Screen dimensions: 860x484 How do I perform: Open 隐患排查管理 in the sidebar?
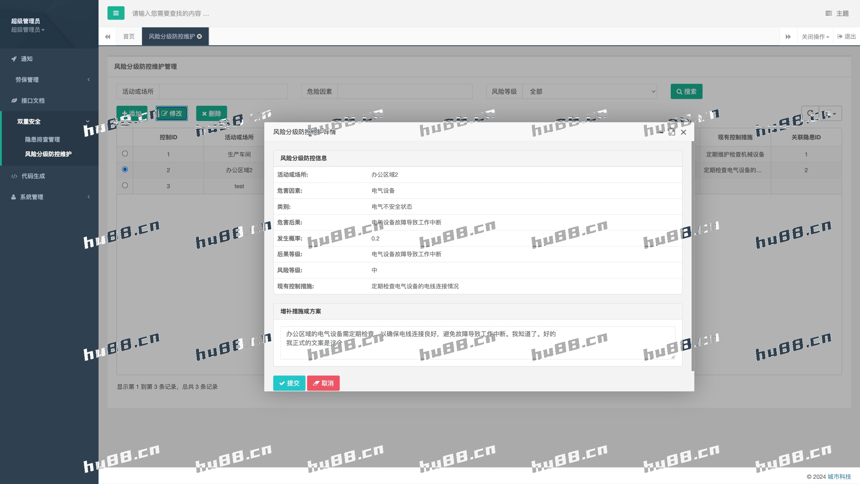pos(42,139)
